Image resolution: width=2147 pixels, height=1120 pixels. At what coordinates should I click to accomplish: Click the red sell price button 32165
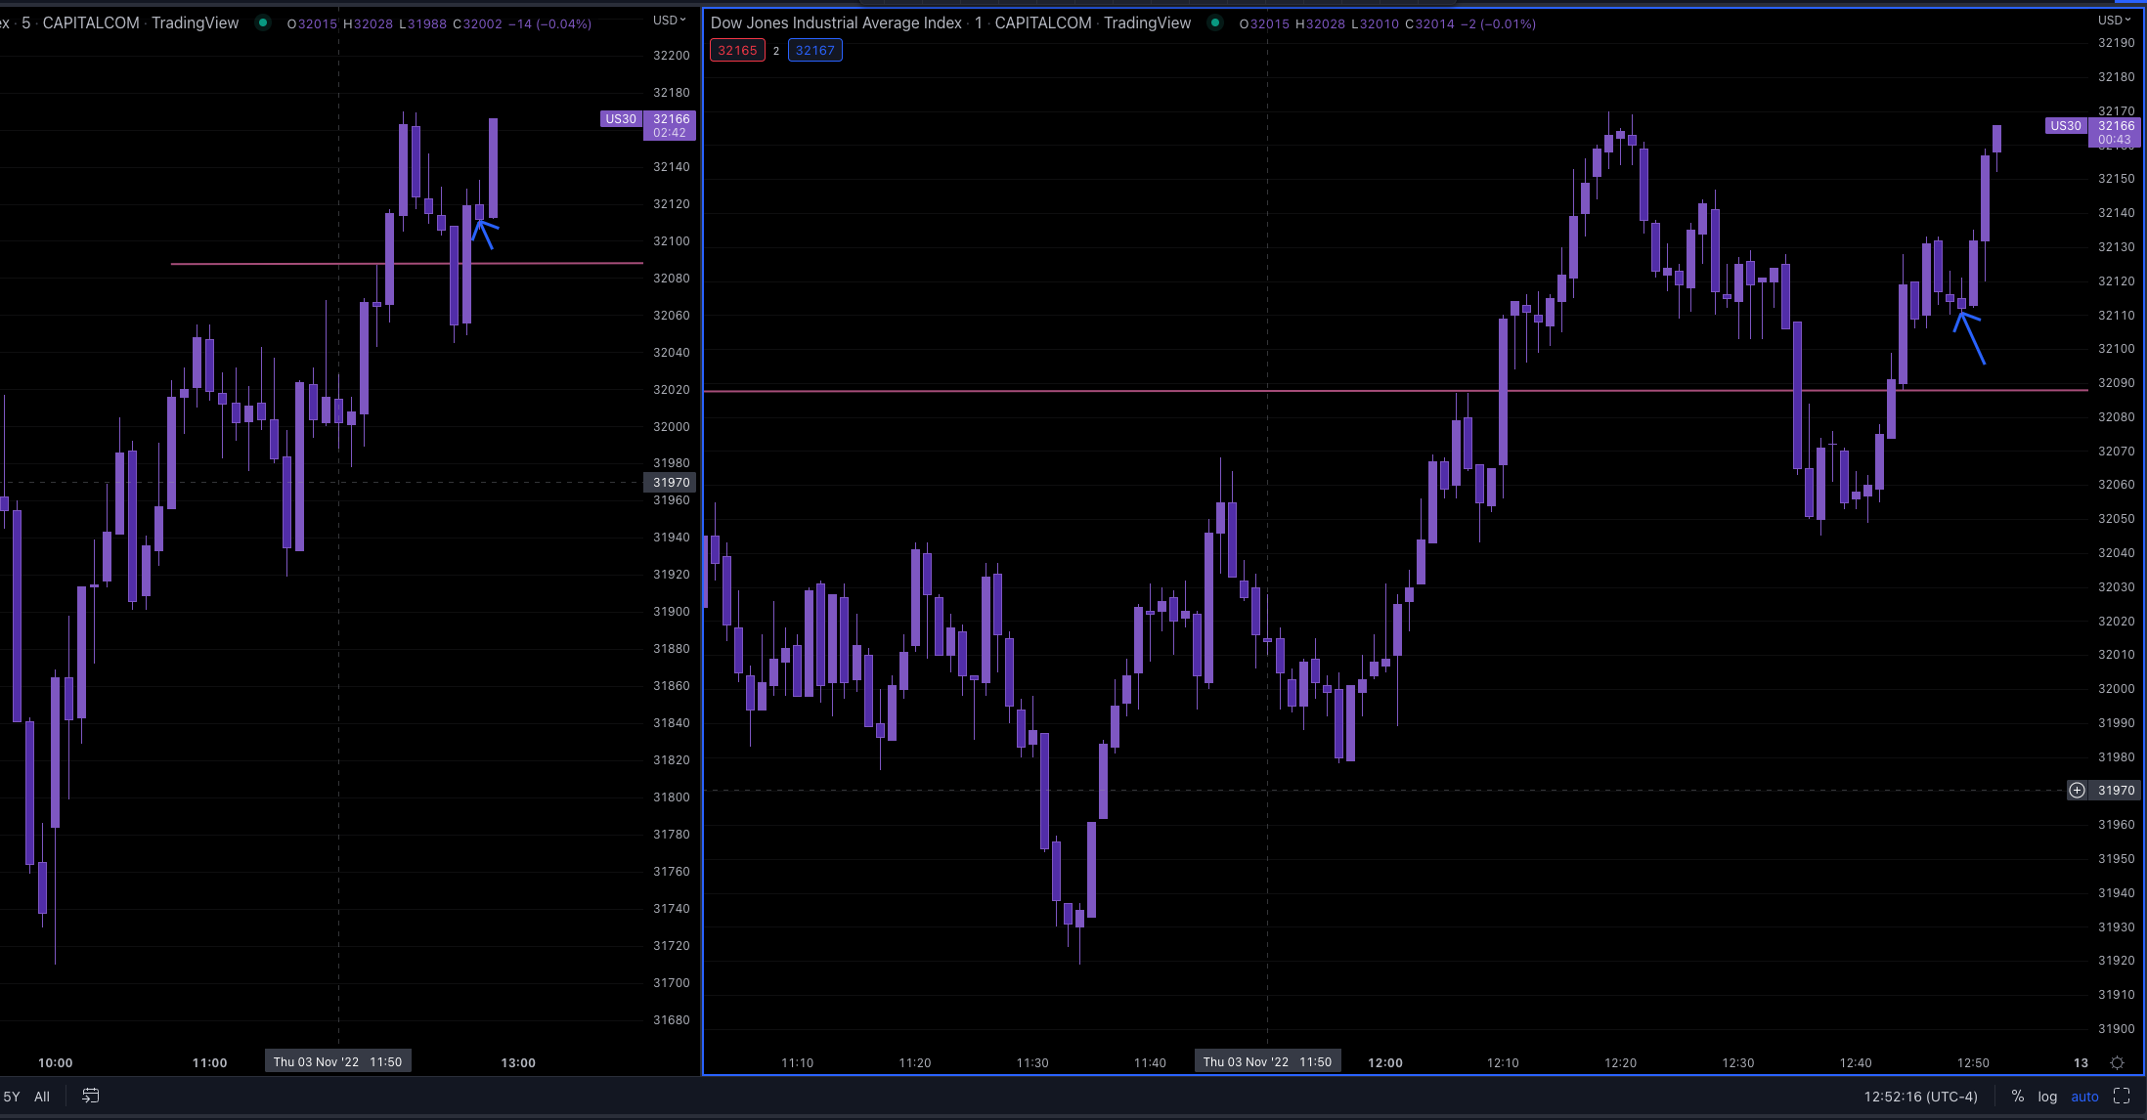pos(737,50)
